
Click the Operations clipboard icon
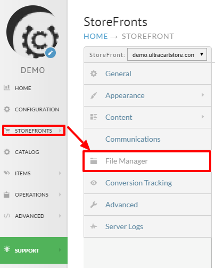coord(6,194)
